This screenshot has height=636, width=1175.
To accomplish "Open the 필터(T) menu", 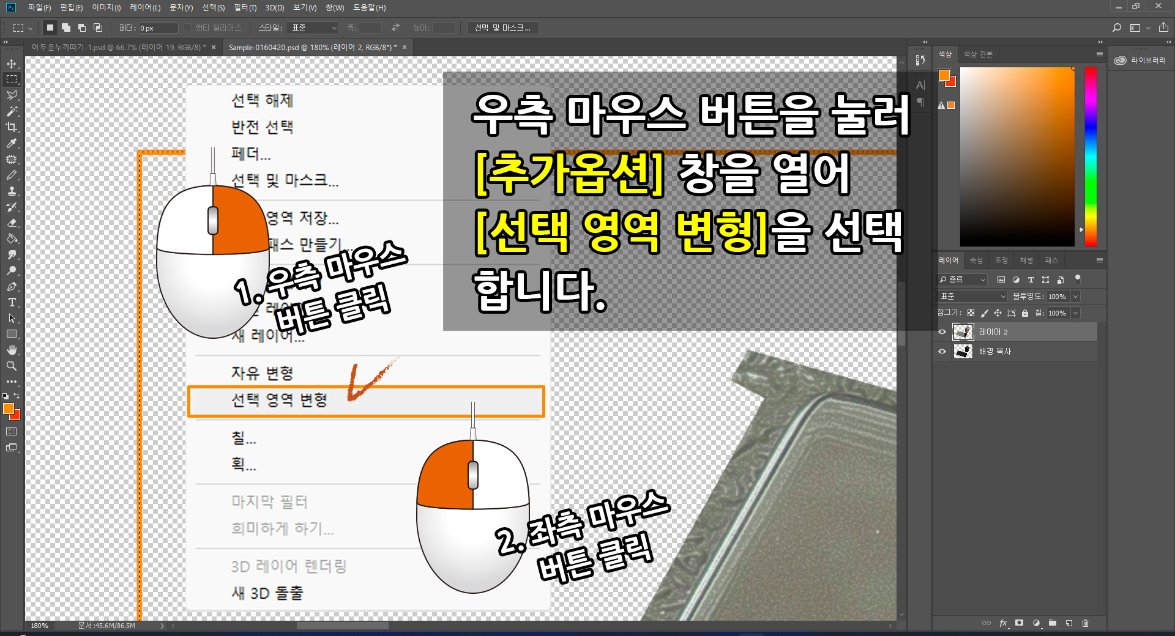I will [x=245, y=7].
